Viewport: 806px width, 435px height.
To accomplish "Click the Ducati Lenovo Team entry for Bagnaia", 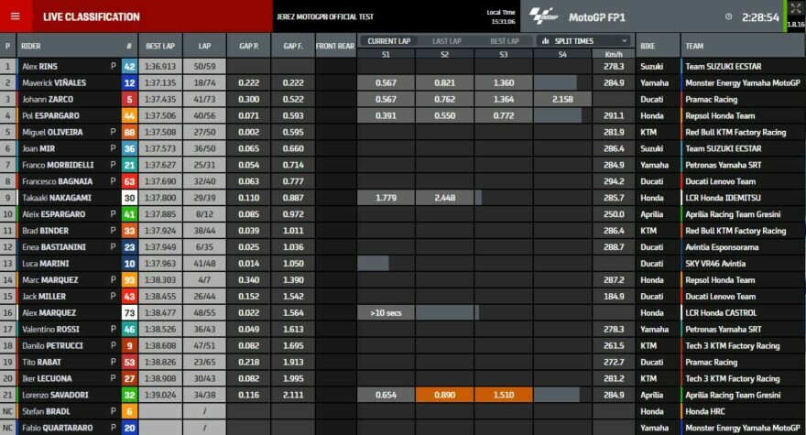I will (720, 181).
